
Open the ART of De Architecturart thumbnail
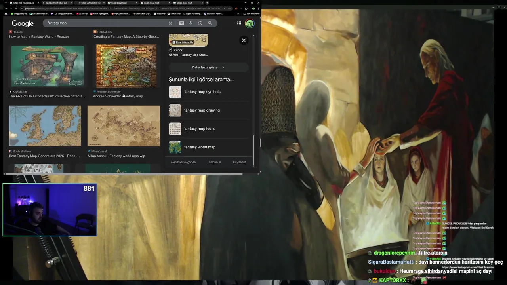click(x=48, y=66)
